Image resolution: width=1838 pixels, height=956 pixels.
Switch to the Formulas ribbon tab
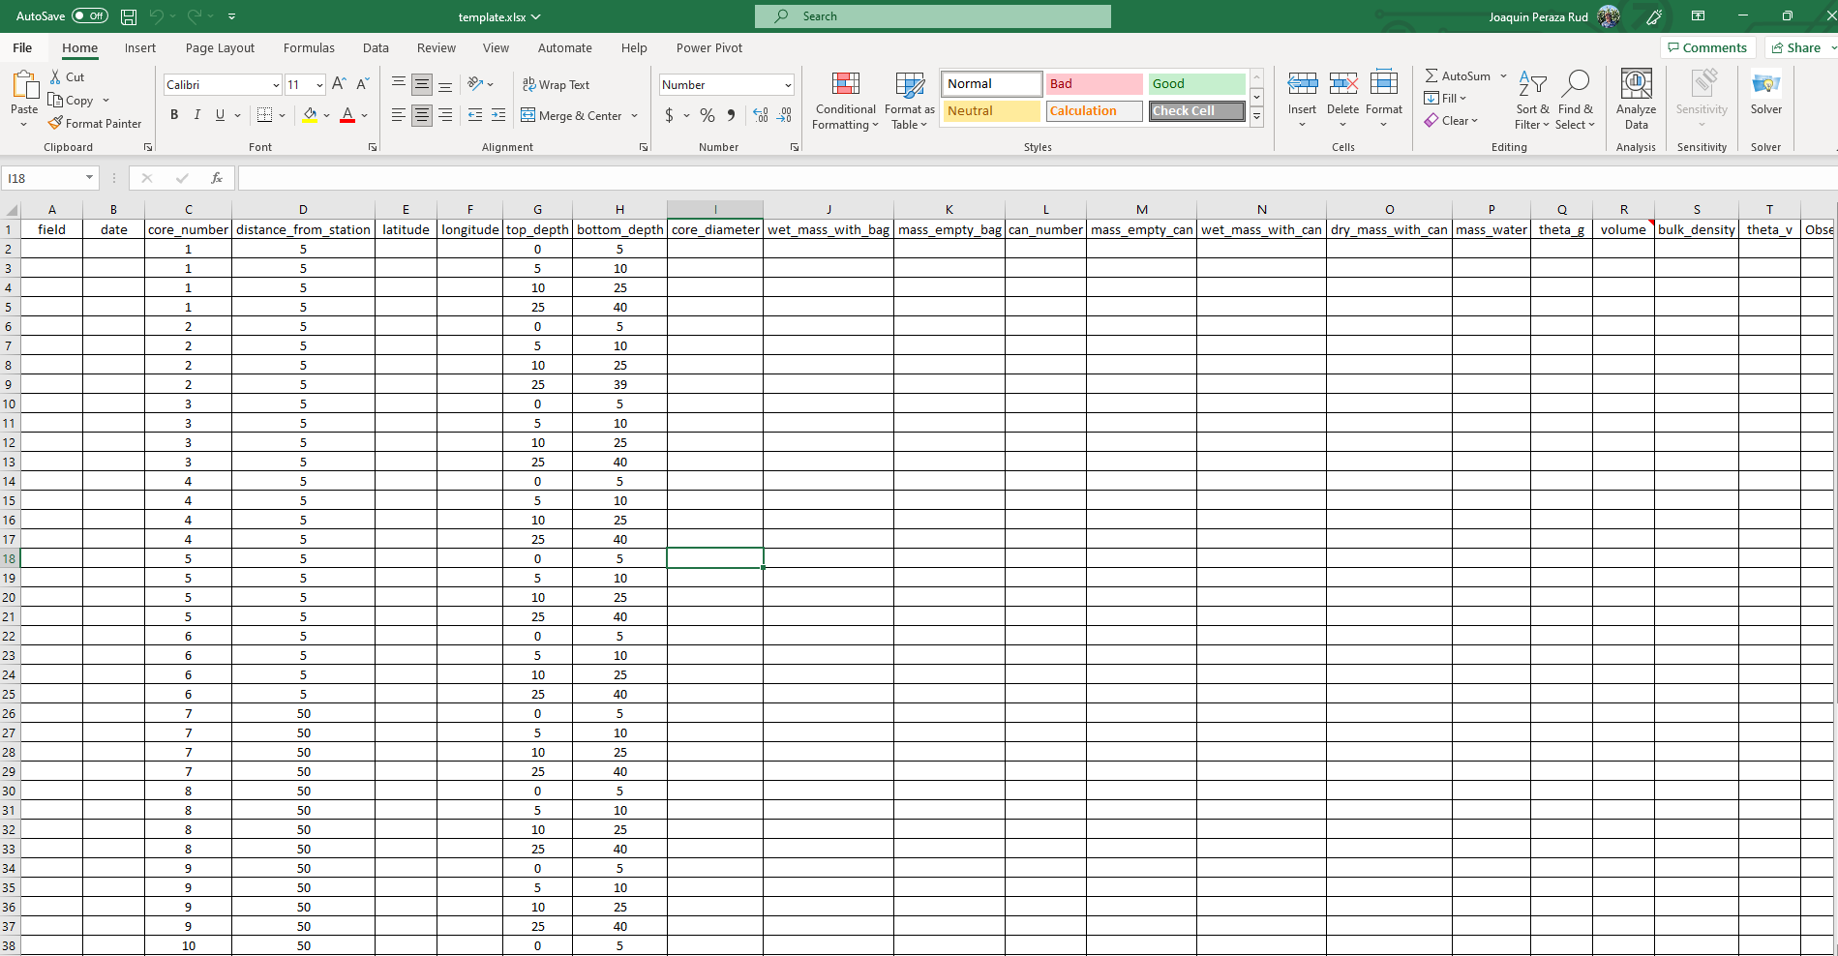click(308, 47)
